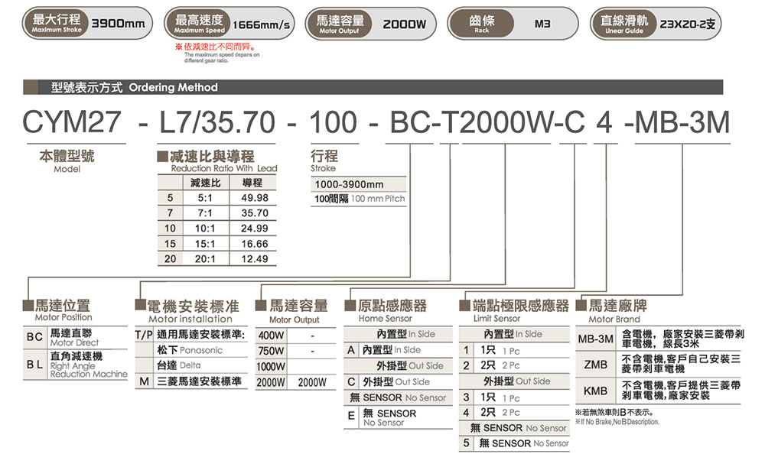Select the MB-3M brand row
The width and height of the screenshot is (765, 454).
point(658,339)
